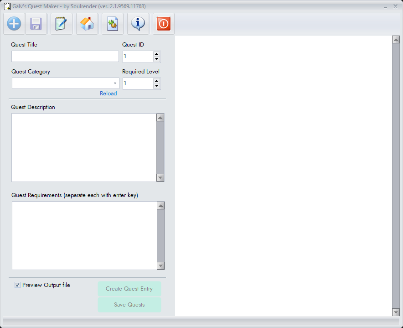403x328 pixels.
Task: Click the Save Quests button
Action: point(129,305)
